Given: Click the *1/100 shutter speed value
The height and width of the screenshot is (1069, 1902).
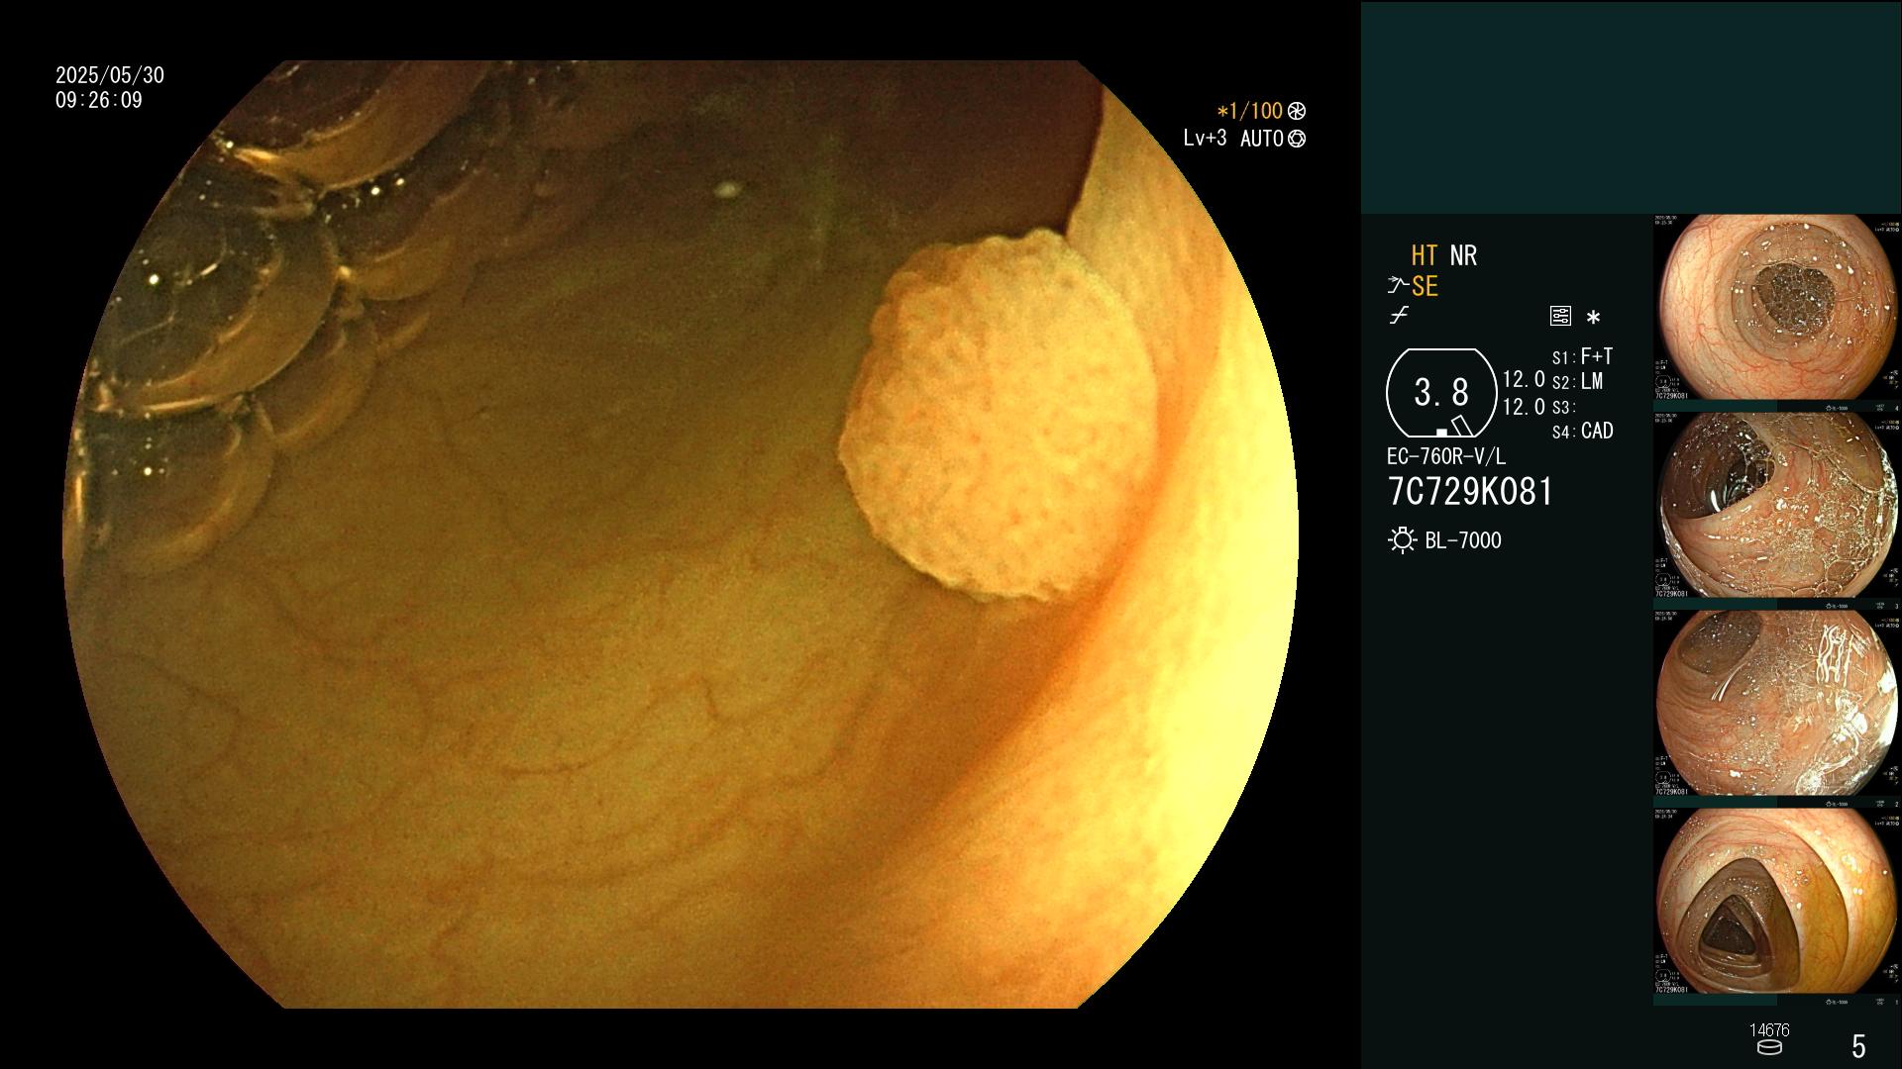Looking at the screenshot, I should pos(1250,111).
